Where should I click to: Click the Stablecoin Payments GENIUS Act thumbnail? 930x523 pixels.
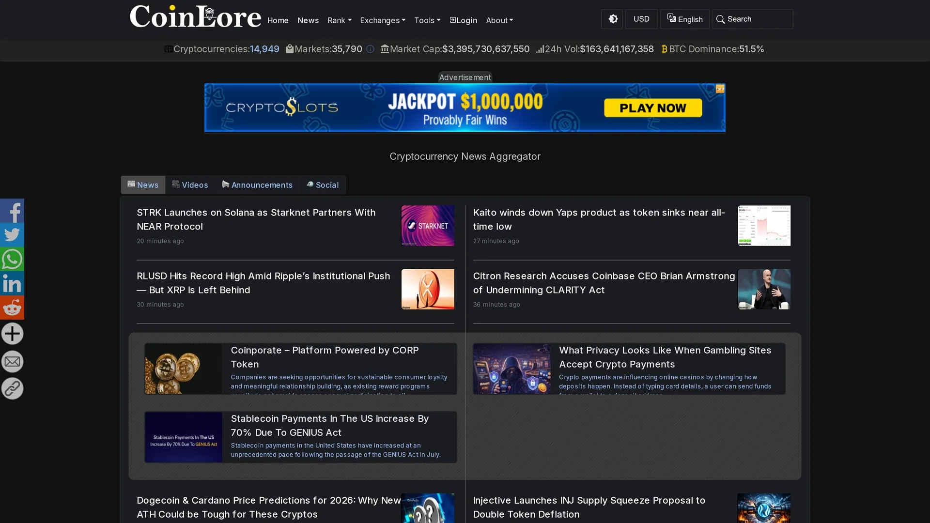tap(184, 437)
